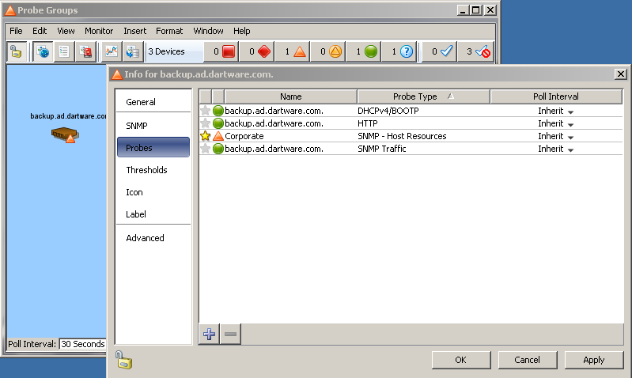Click the Apply button

coord(593,360)
